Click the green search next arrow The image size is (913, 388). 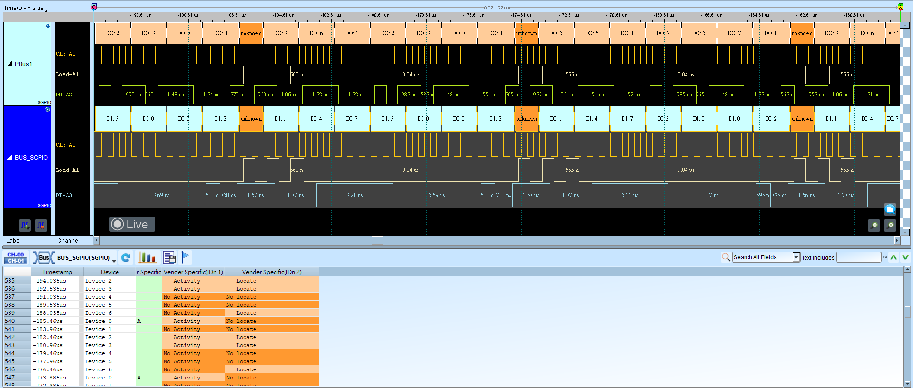[x=905, y=257]
